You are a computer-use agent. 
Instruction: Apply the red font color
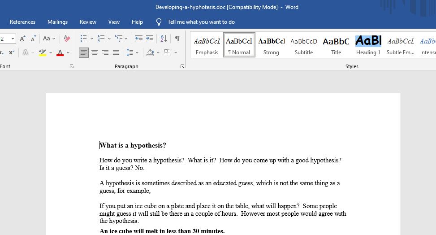pyautogui.click(x=60, y=52)
